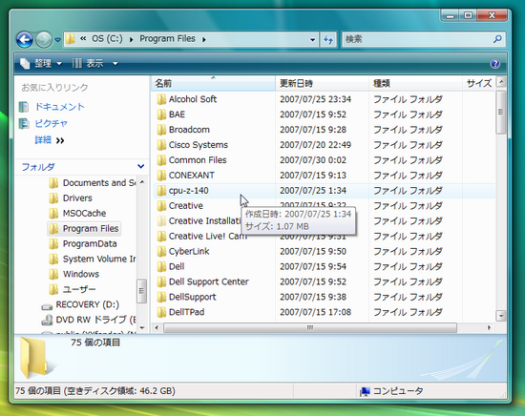Click the Alcohol Soft folder icon
The width and height of the screenshot is (525, 416).
[161, 99]
